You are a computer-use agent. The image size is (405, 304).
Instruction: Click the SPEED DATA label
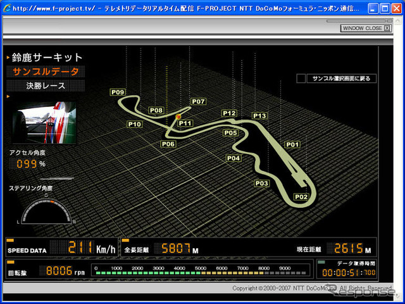[x=27, y=251]
